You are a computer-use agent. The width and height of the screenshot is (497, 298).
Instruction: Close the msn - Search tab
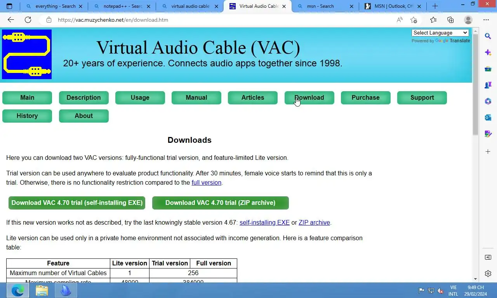[x=351, y=6]
